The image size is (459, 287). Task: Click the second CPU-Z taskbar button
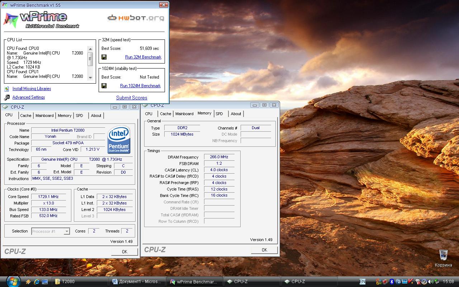[x=309, y=282]
